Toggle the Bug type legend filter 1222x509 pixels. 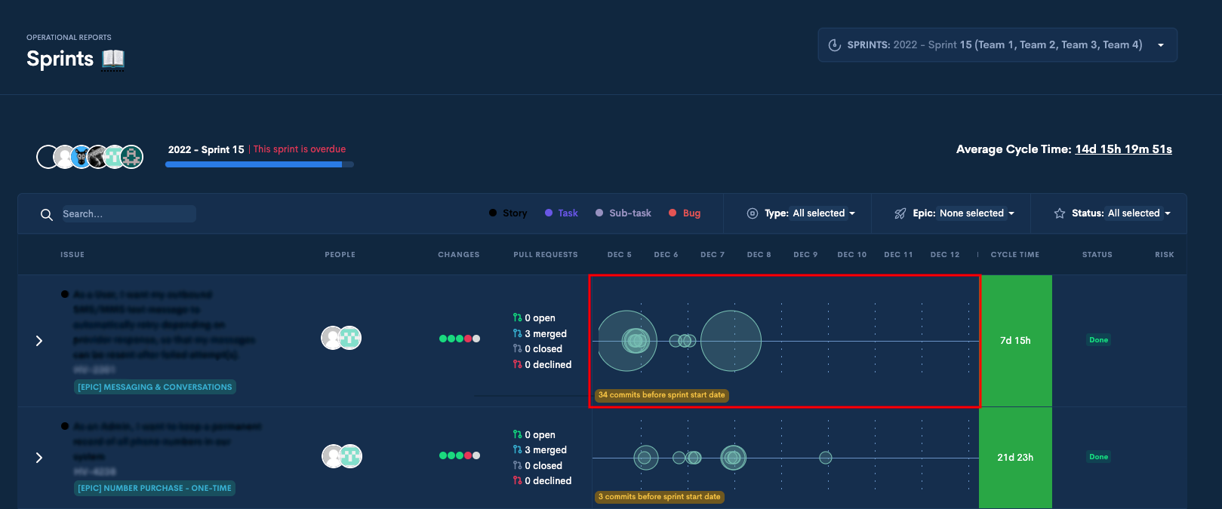[x=685, y=213]
